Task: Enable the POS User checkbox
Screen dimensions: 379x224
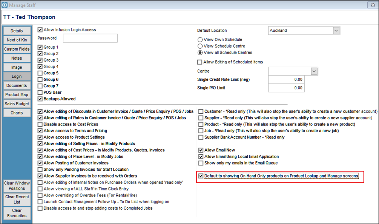Action: point(40,93)
